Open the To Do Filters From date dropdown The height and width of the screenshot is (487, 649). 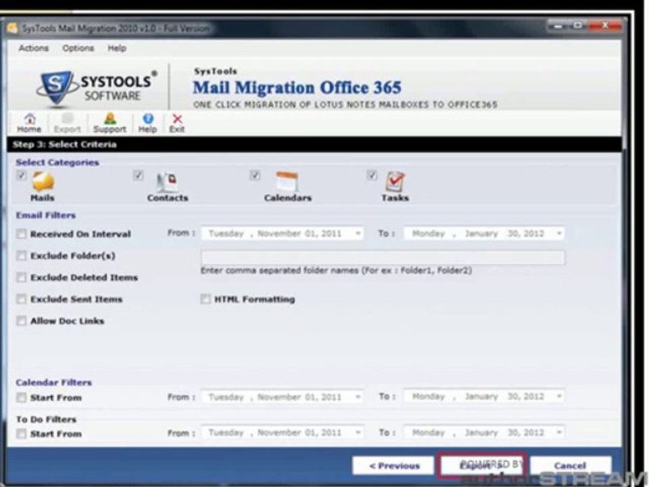358,433
